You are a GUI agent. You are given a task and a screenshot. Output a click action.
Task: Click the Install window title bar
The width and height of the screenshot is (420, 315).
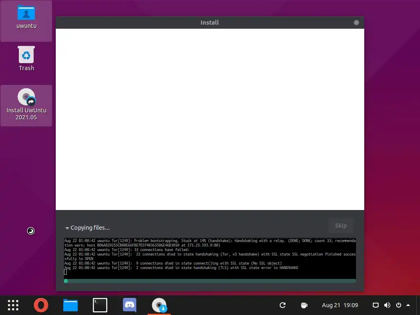point(210,23)
